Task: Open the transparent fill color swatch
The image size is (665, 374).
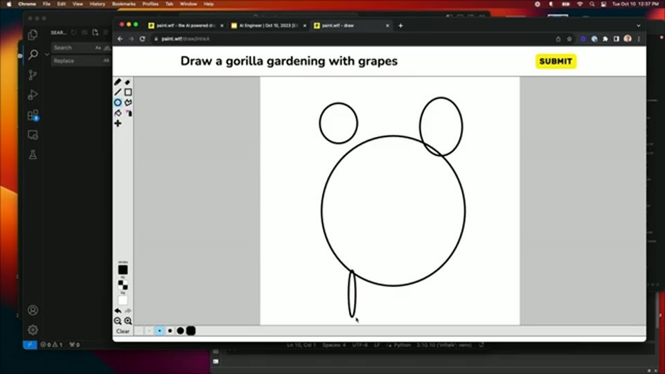Action: click(x=123, y=285)
